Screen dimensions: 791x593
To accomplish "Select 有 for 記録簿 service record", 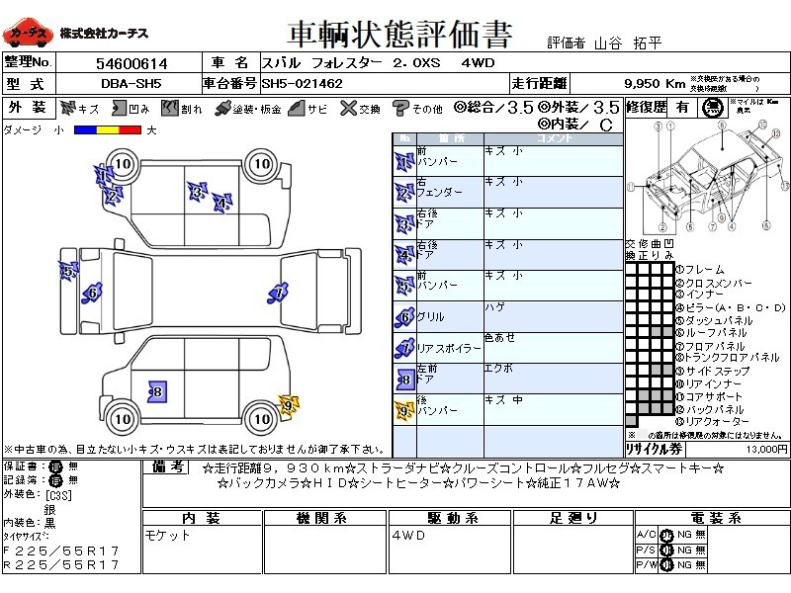I will pyautogui.click(x=55, y=480).
